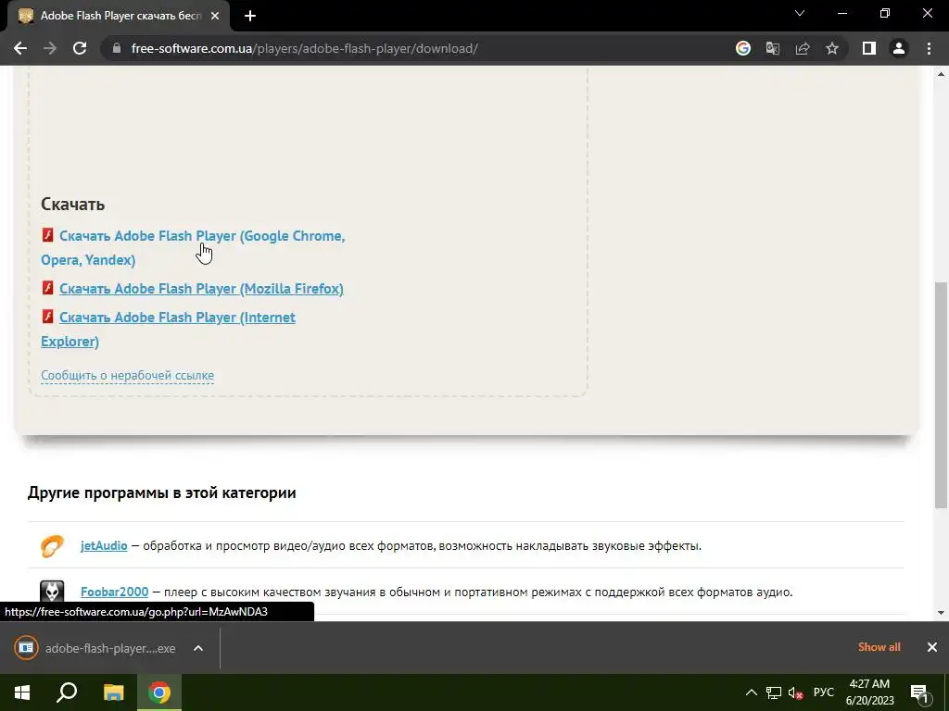Click the scrollbar up arrow
Screen dimensions: 949x711
click(941, 74)
